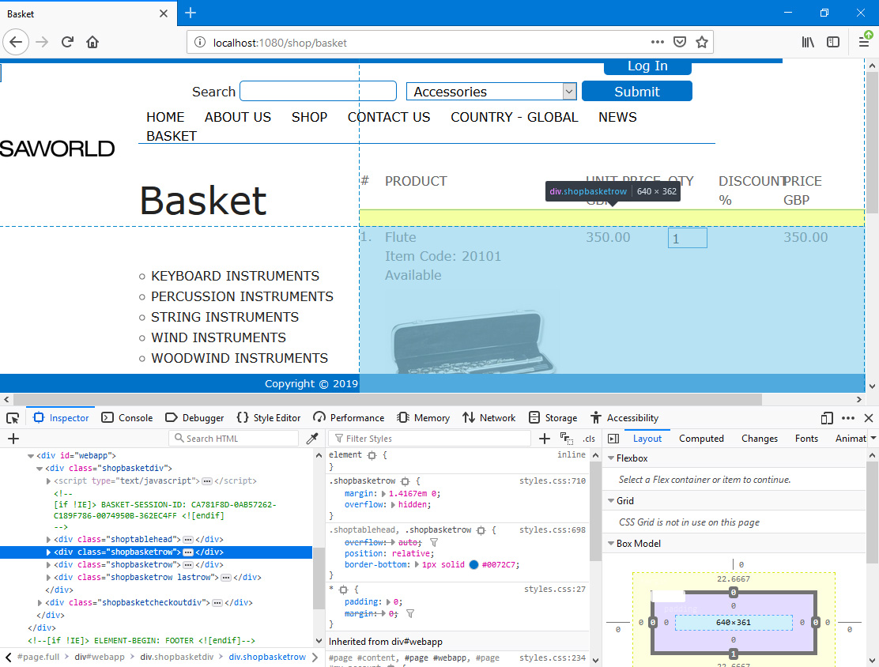Click the Flute quantity input box
The height and width of the screenshot is (667, 879).
[687, 238]
